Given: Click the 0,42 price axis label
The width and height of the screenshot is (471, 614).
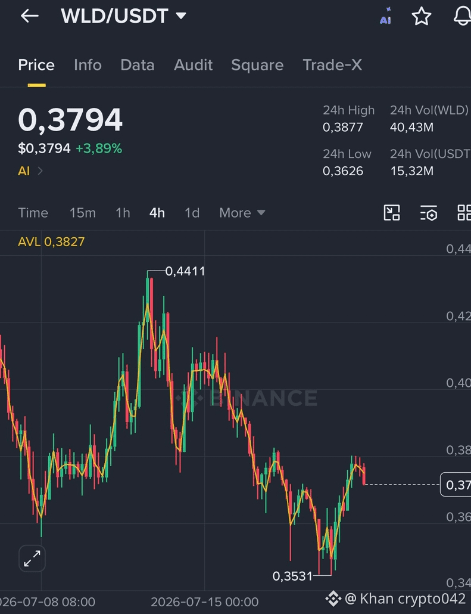Looking at the screenshot, I should [x=458, y=317].
